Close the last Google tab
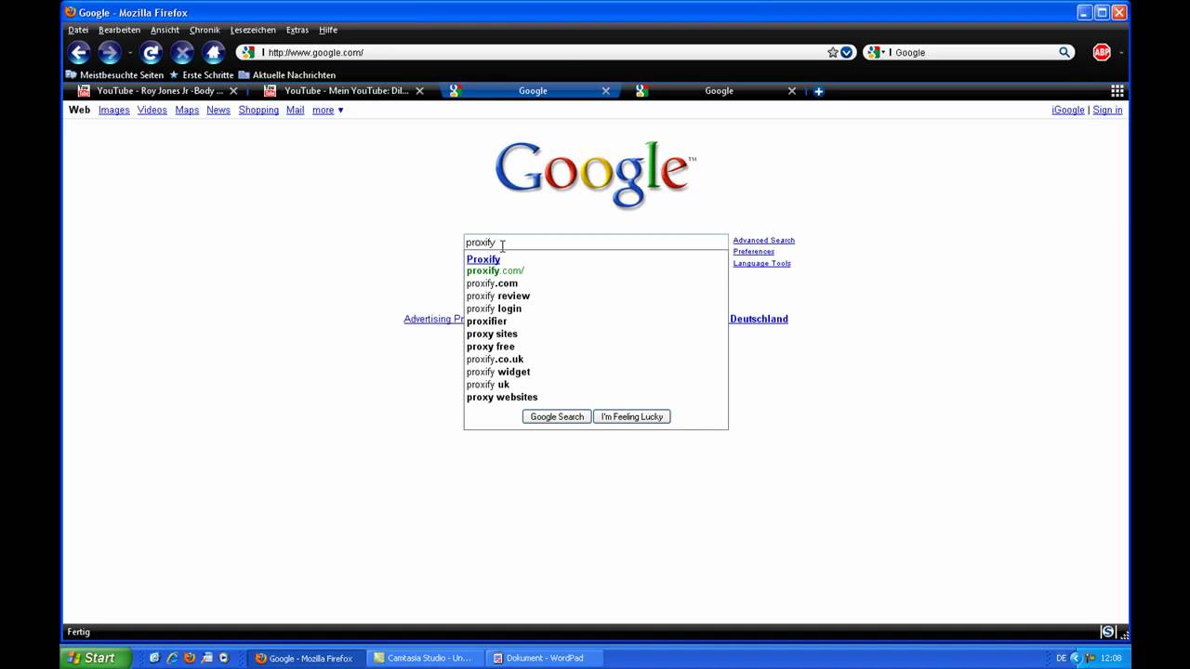 coord(791,91)
